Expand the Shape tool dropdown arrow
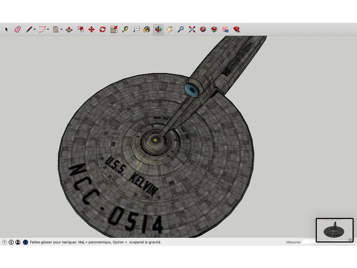 61,29
